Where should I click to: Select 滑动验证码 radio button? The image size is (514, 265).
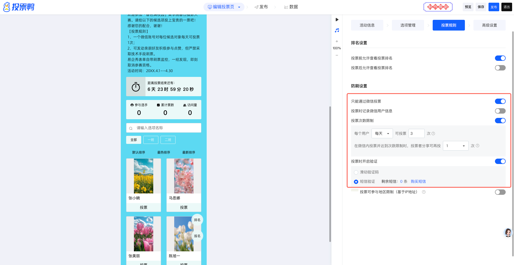click(x=356, y=172)
